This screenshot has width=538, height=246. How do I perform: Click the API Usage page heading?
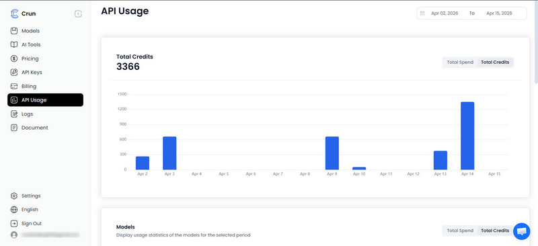coord(125,11)
